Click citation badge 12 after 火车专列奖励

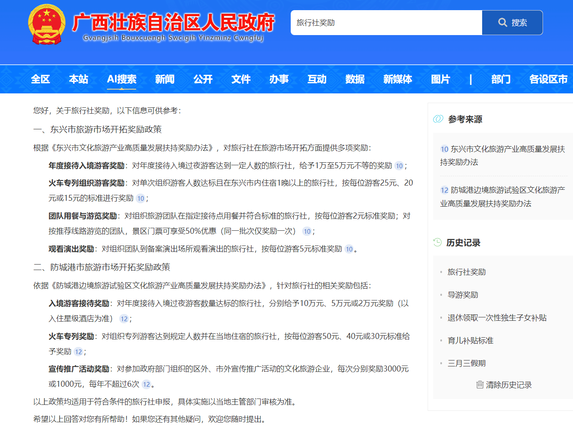point(78,352)
